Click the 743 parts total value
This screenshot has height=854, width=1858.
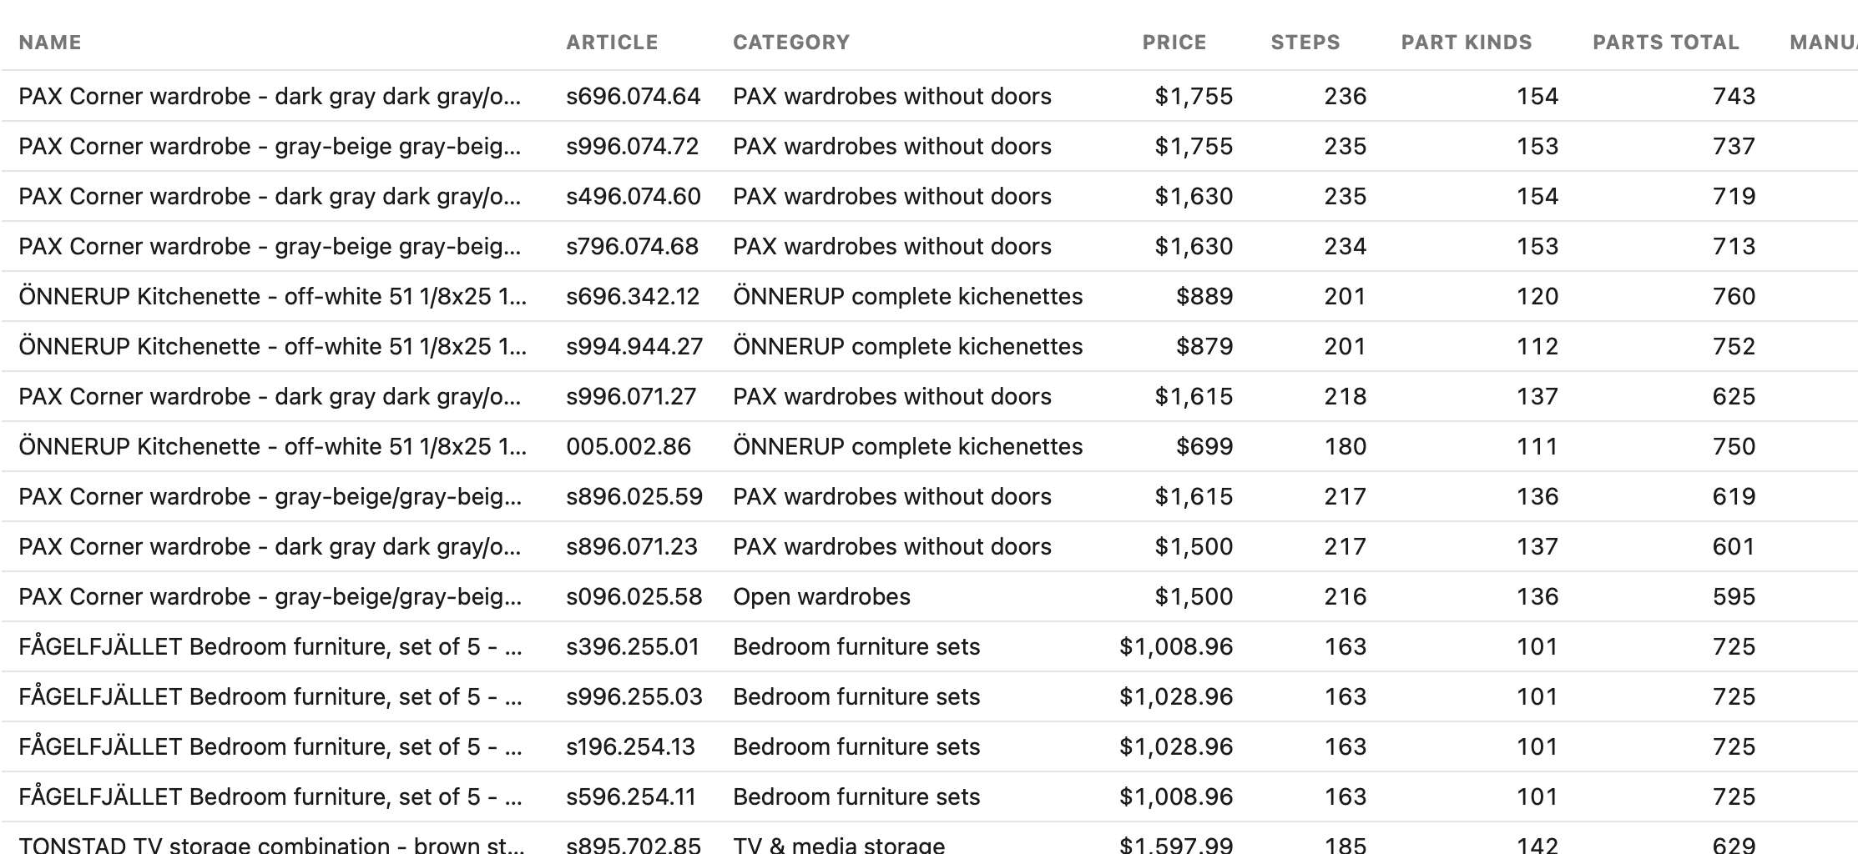(x=1734, y=97)
